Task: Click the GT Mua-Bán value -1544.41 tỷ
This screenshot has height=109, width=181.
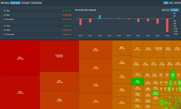Action: coord(67,34)
